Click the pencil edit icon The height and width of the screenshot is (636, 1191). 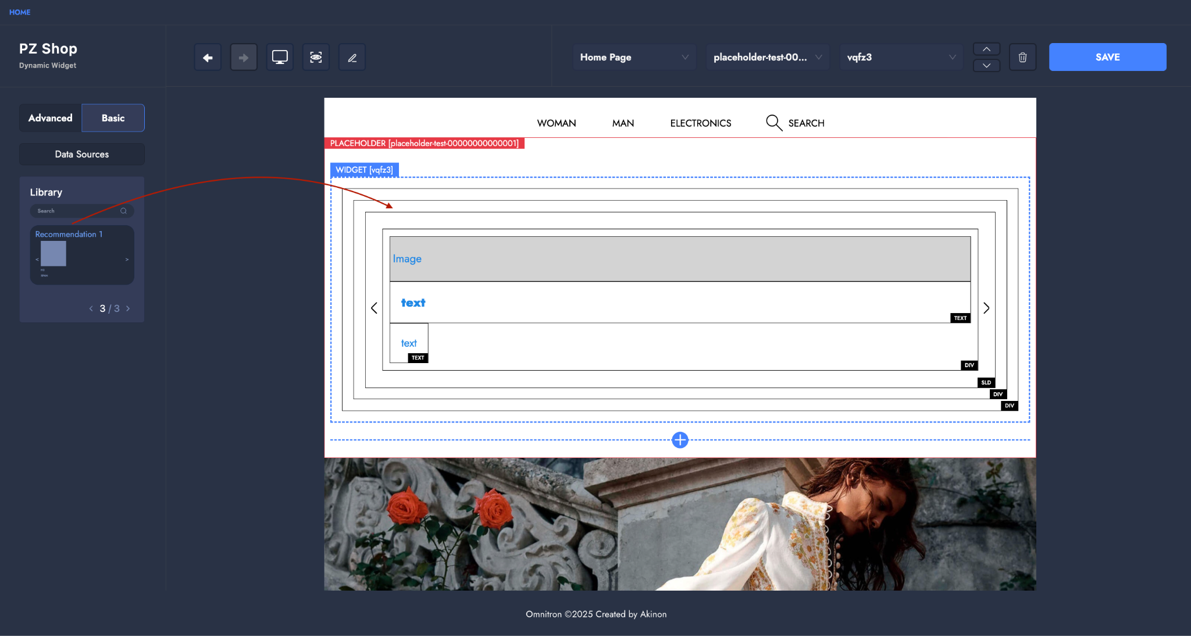[352, 57]
